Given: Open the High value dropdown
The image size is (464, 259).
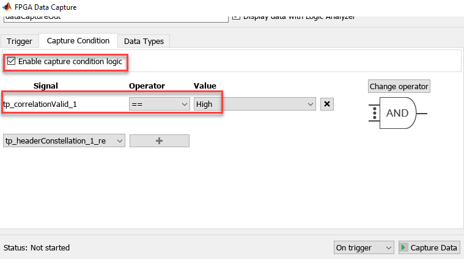Looking at the screenshot, I should [255, 104].
